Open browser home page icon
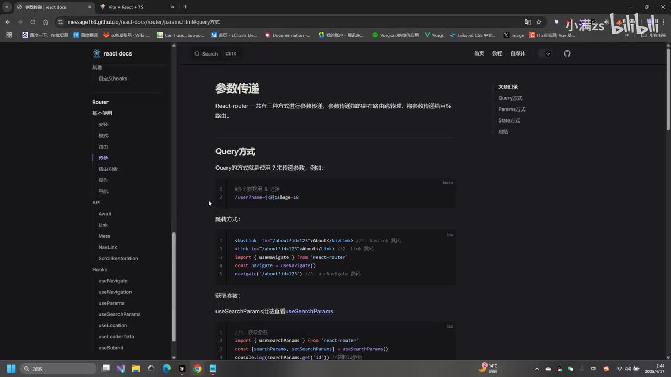This screenshot has height=377, width=671. 45,22
